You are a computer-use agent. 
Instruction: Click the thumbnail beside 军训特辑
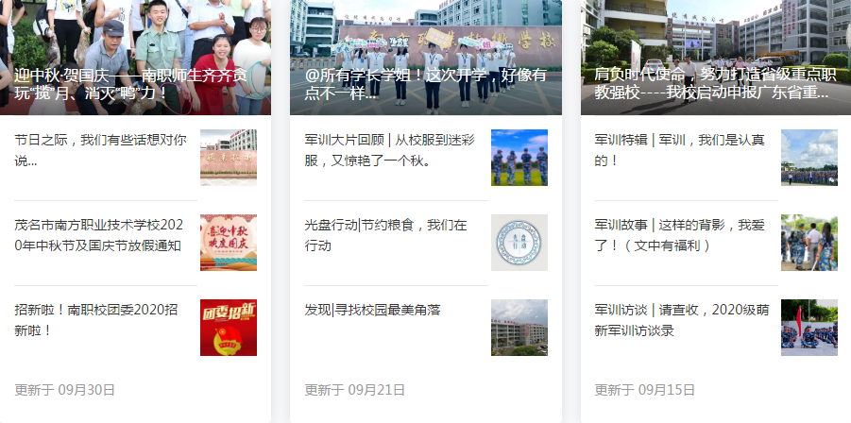point(809,158)
